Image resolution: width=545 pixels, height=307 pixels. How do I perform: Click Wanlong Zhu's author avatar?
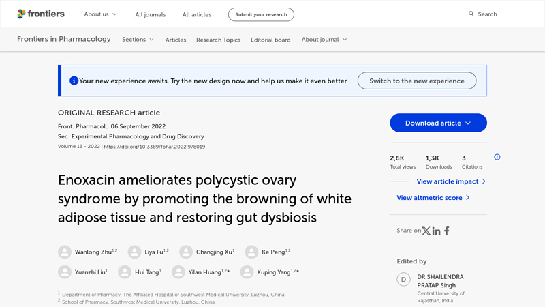tap(65, 252)
